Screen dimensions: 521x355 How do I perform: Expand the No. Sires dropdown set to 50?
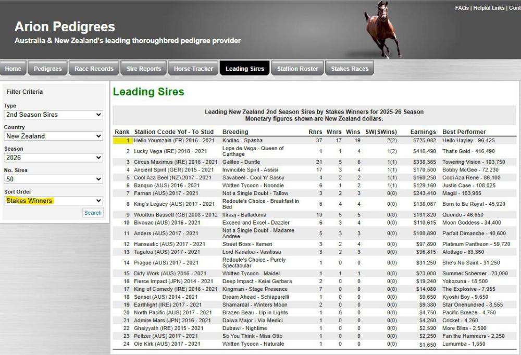point(54,179)
